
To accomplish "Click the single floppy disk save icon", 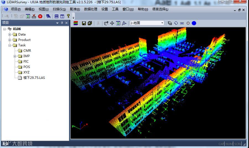I will 84,23.
